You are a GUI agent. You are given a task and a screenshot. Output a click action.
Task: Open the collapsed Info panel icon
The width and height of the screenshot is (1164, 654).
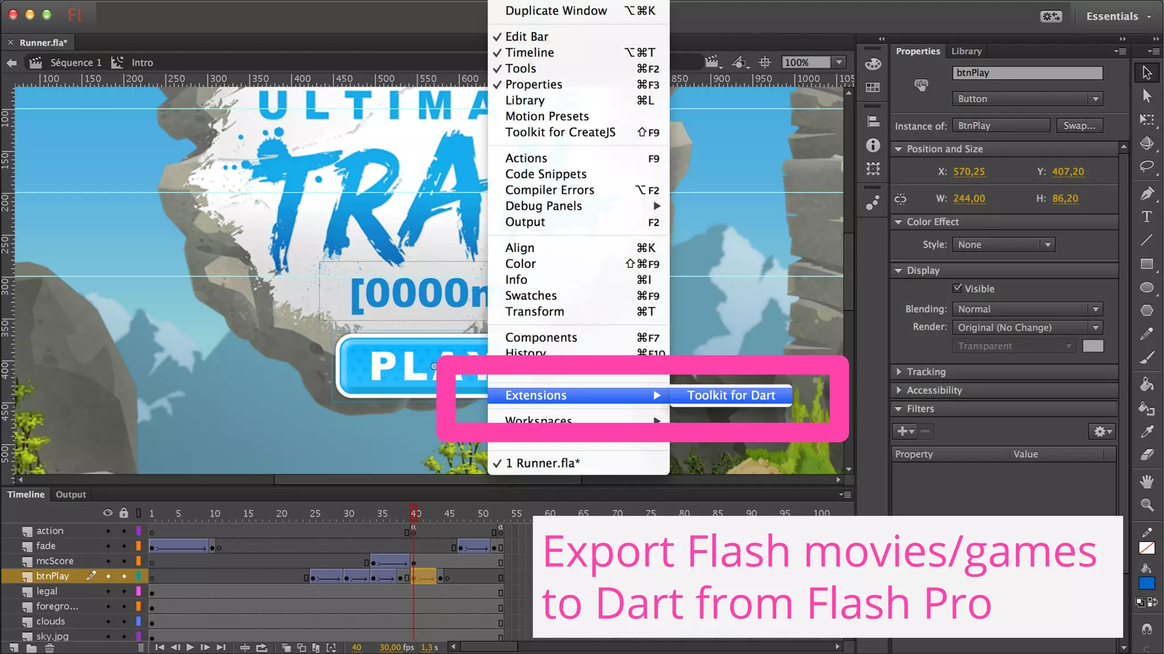tap(873, 145)
